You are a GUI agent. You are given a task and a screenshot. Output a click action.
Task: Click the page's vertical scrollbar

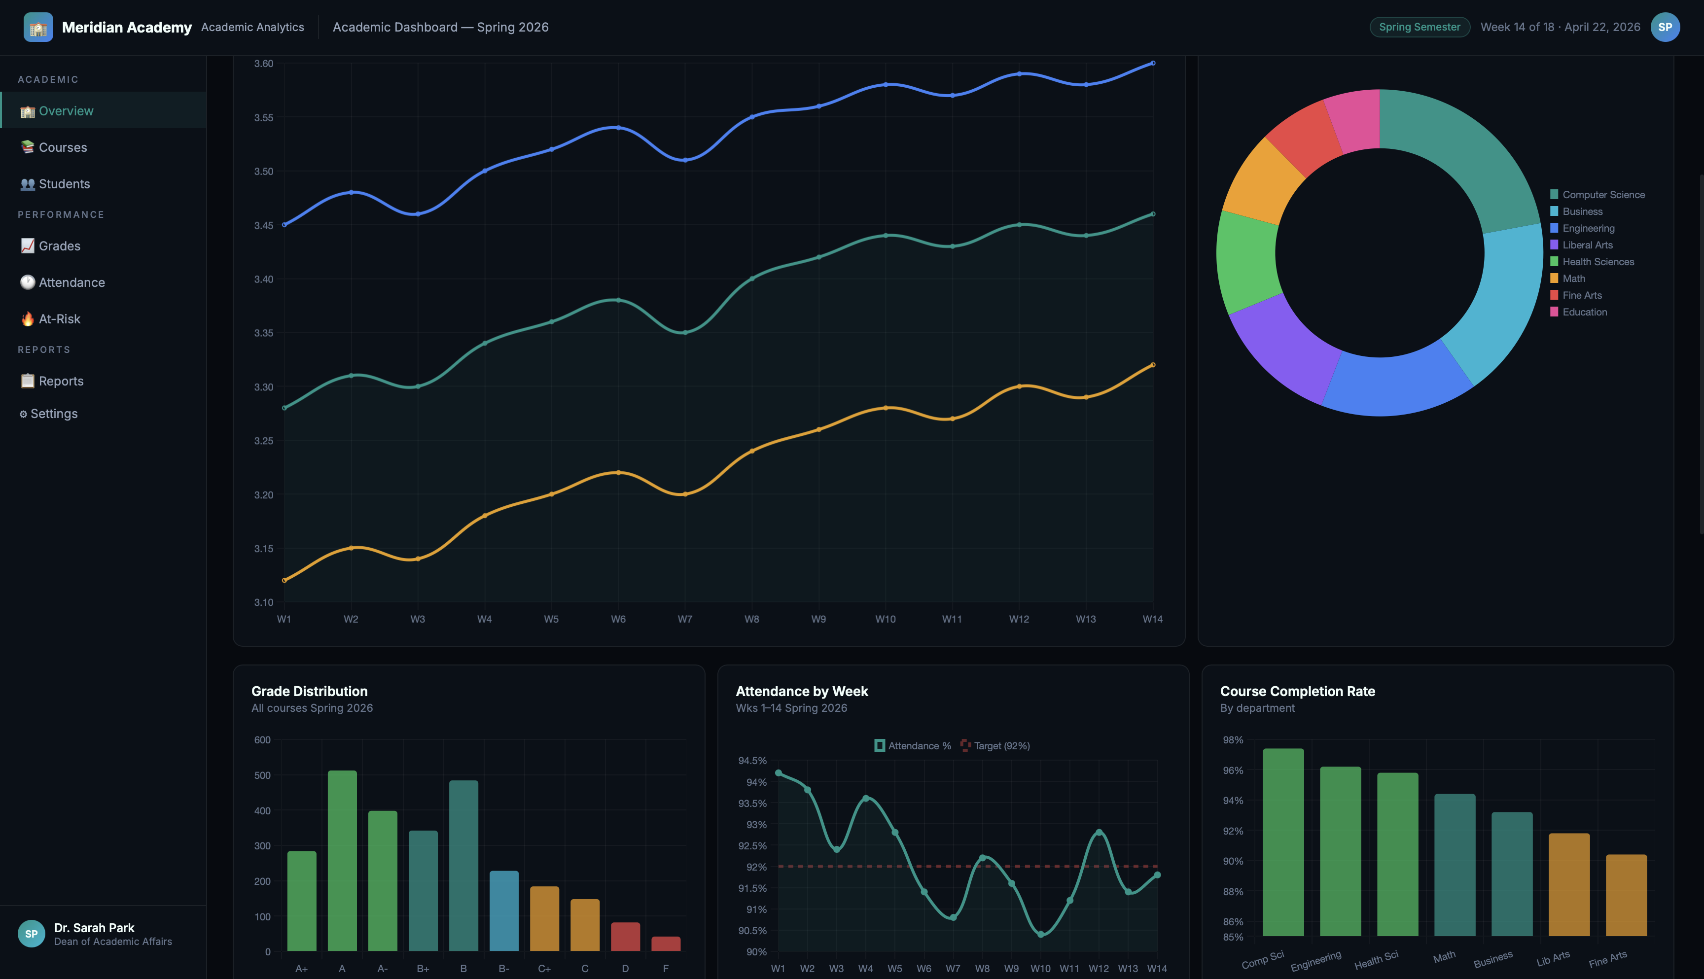click(1702, 354)
